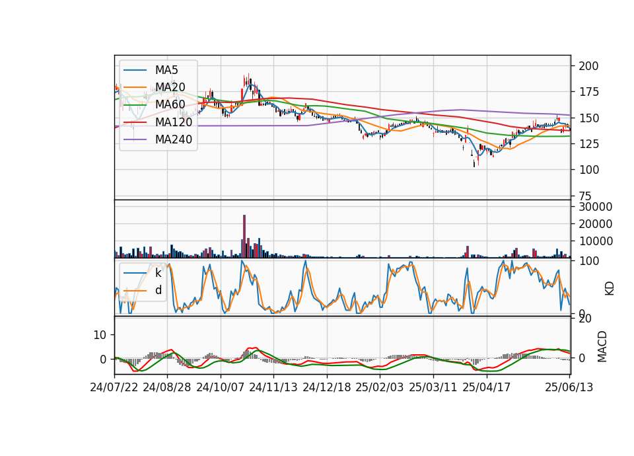The width and height of the screenshot is (634, 456).
Task: Click the 20000 volume axis tick label
Action: 595,224
